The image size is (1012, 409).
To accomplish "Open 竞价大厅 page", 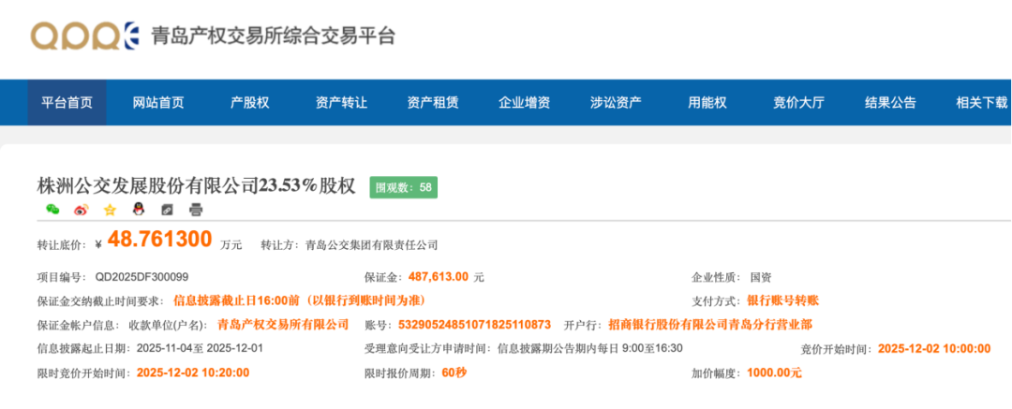I will pyautogui.click(x=798, y=102).
